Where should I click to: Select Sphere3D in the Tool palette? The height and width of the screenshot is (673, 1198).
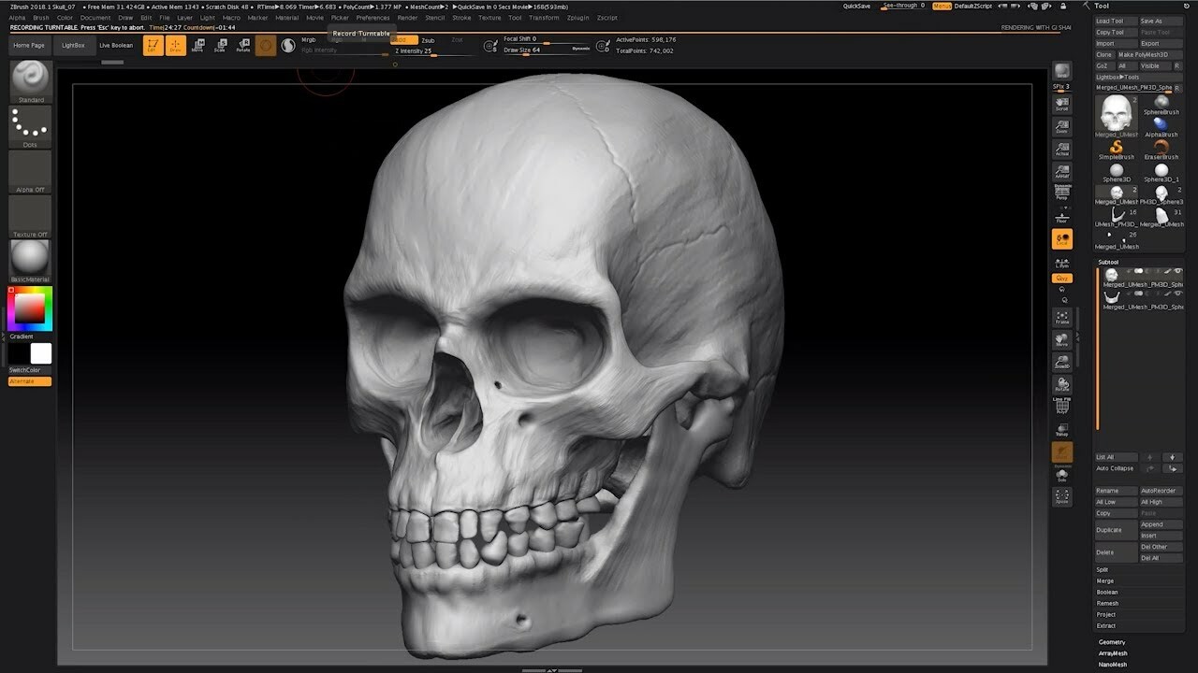[1117, 171]
